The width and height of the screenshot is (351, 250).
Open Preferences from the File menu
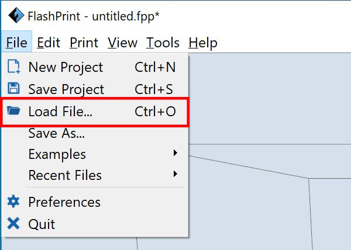click(95, 202)
